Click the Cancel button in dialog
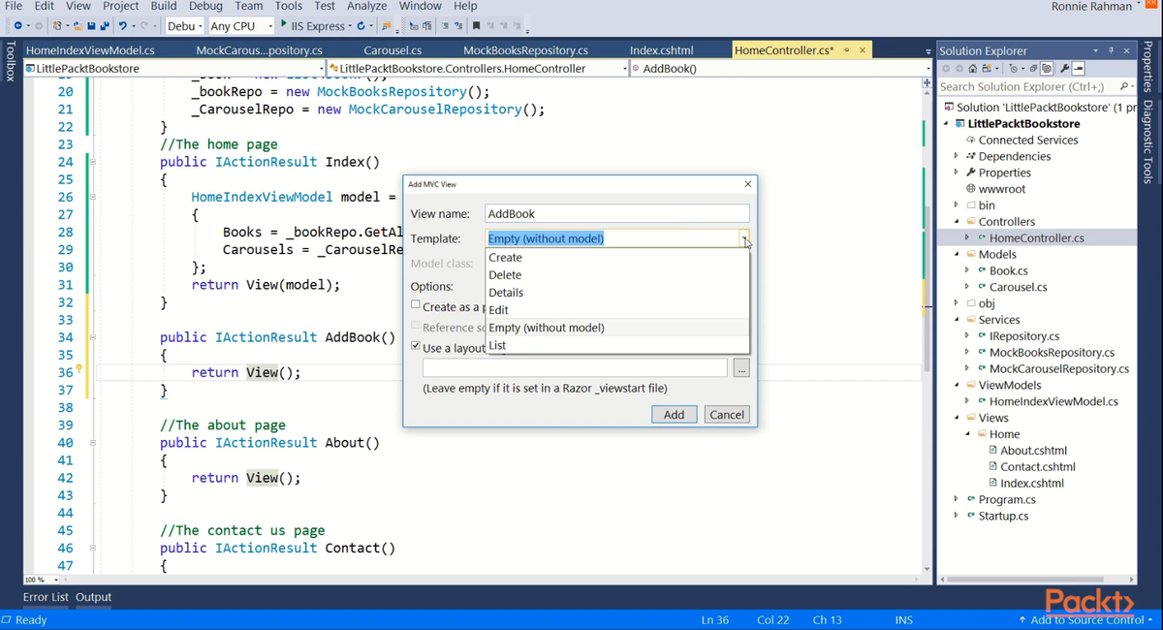Image resolution: width=1163 pixels, height=630 pixels. (727, 414)
